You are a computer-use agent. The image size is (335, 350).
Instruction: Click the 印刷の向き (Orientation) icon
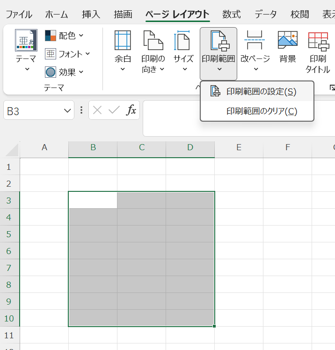pos(153,41)
